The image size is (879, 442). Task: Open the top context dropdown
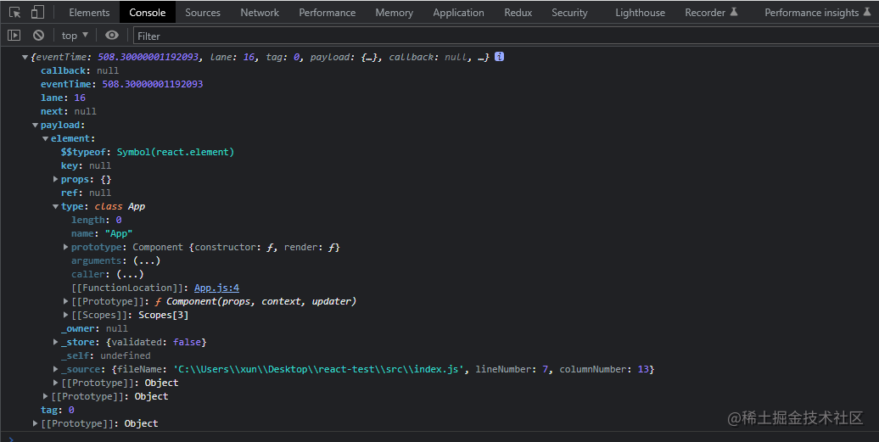[x=75, y=36]
